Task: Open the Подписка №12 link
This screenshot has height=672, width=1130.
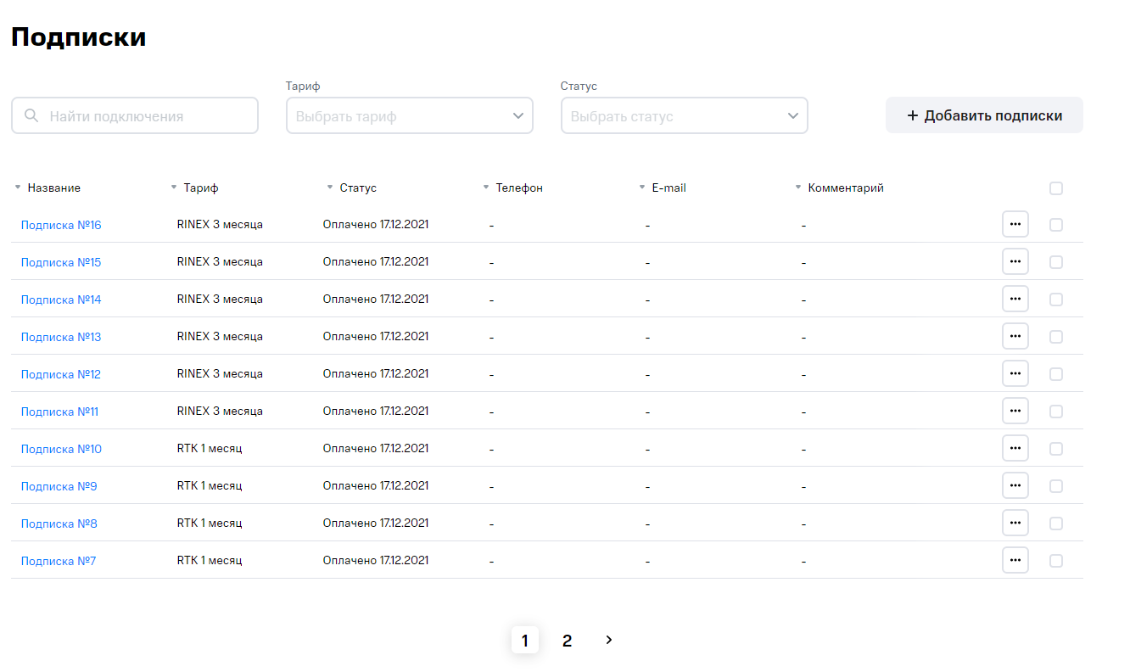Action: [61, 374]
